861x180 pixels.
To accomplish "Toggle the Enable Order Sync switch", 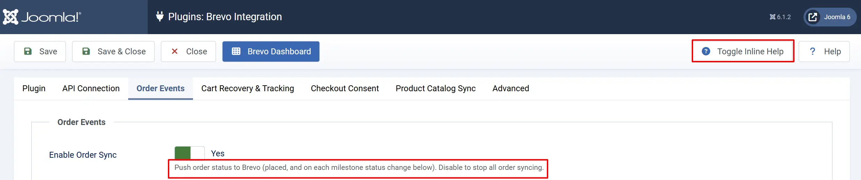I will click(189, 153).
